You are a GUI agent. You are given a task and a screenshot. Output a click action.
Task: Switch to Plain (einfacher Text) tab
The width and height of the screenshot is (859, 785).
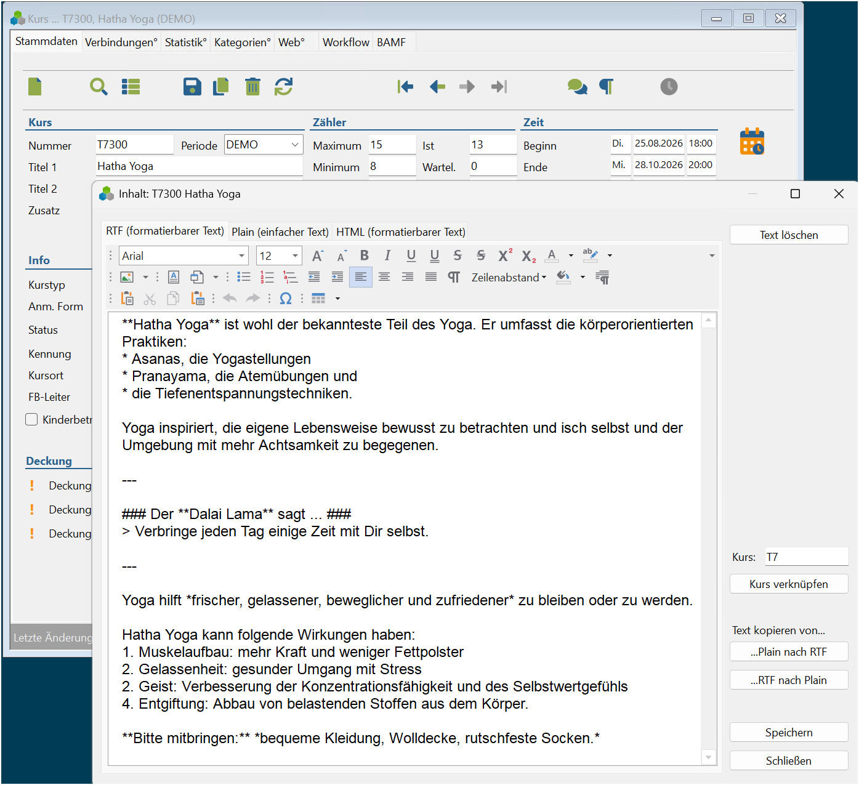pos(280,232)
